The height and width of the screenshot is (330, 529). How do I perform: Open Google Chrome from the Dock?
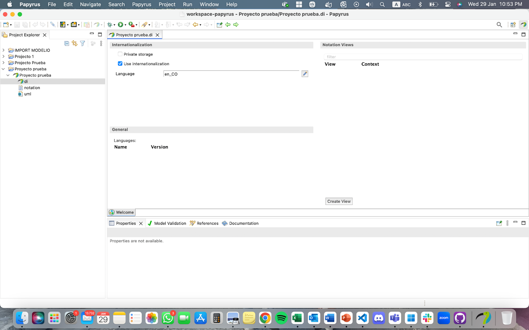pyautogui.click(x=265, y=318)
